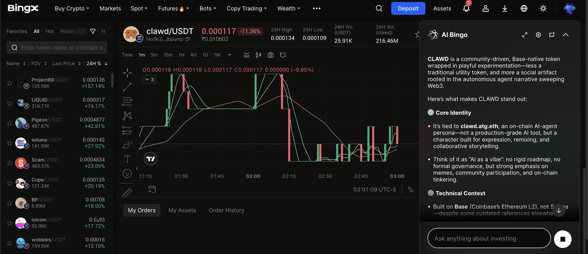Open chart indicators

coord(247,55)
